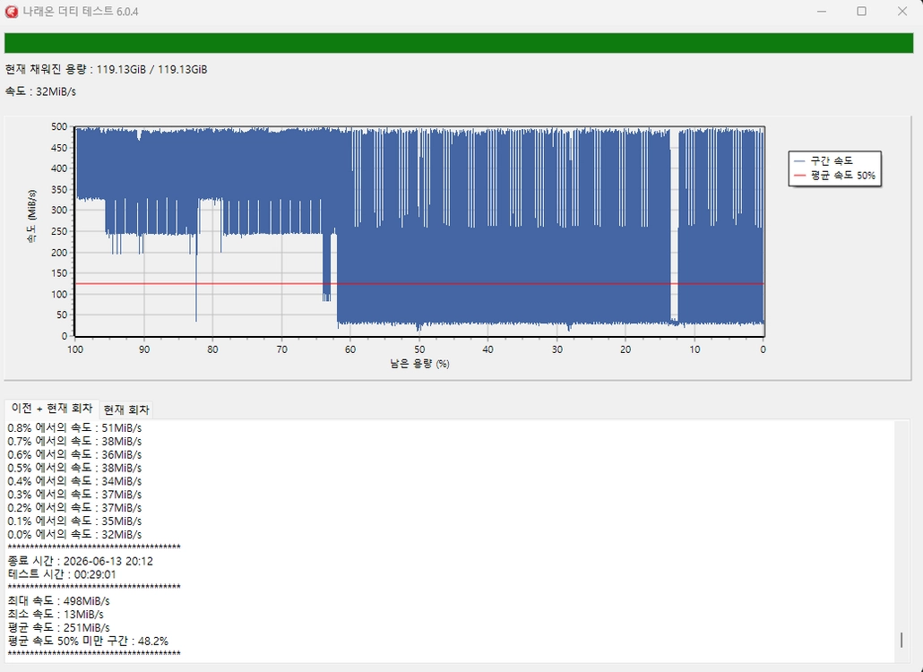
Task: Click the 평균 속도 : 251MiB/s log line
Action: [x=58, y=627]
